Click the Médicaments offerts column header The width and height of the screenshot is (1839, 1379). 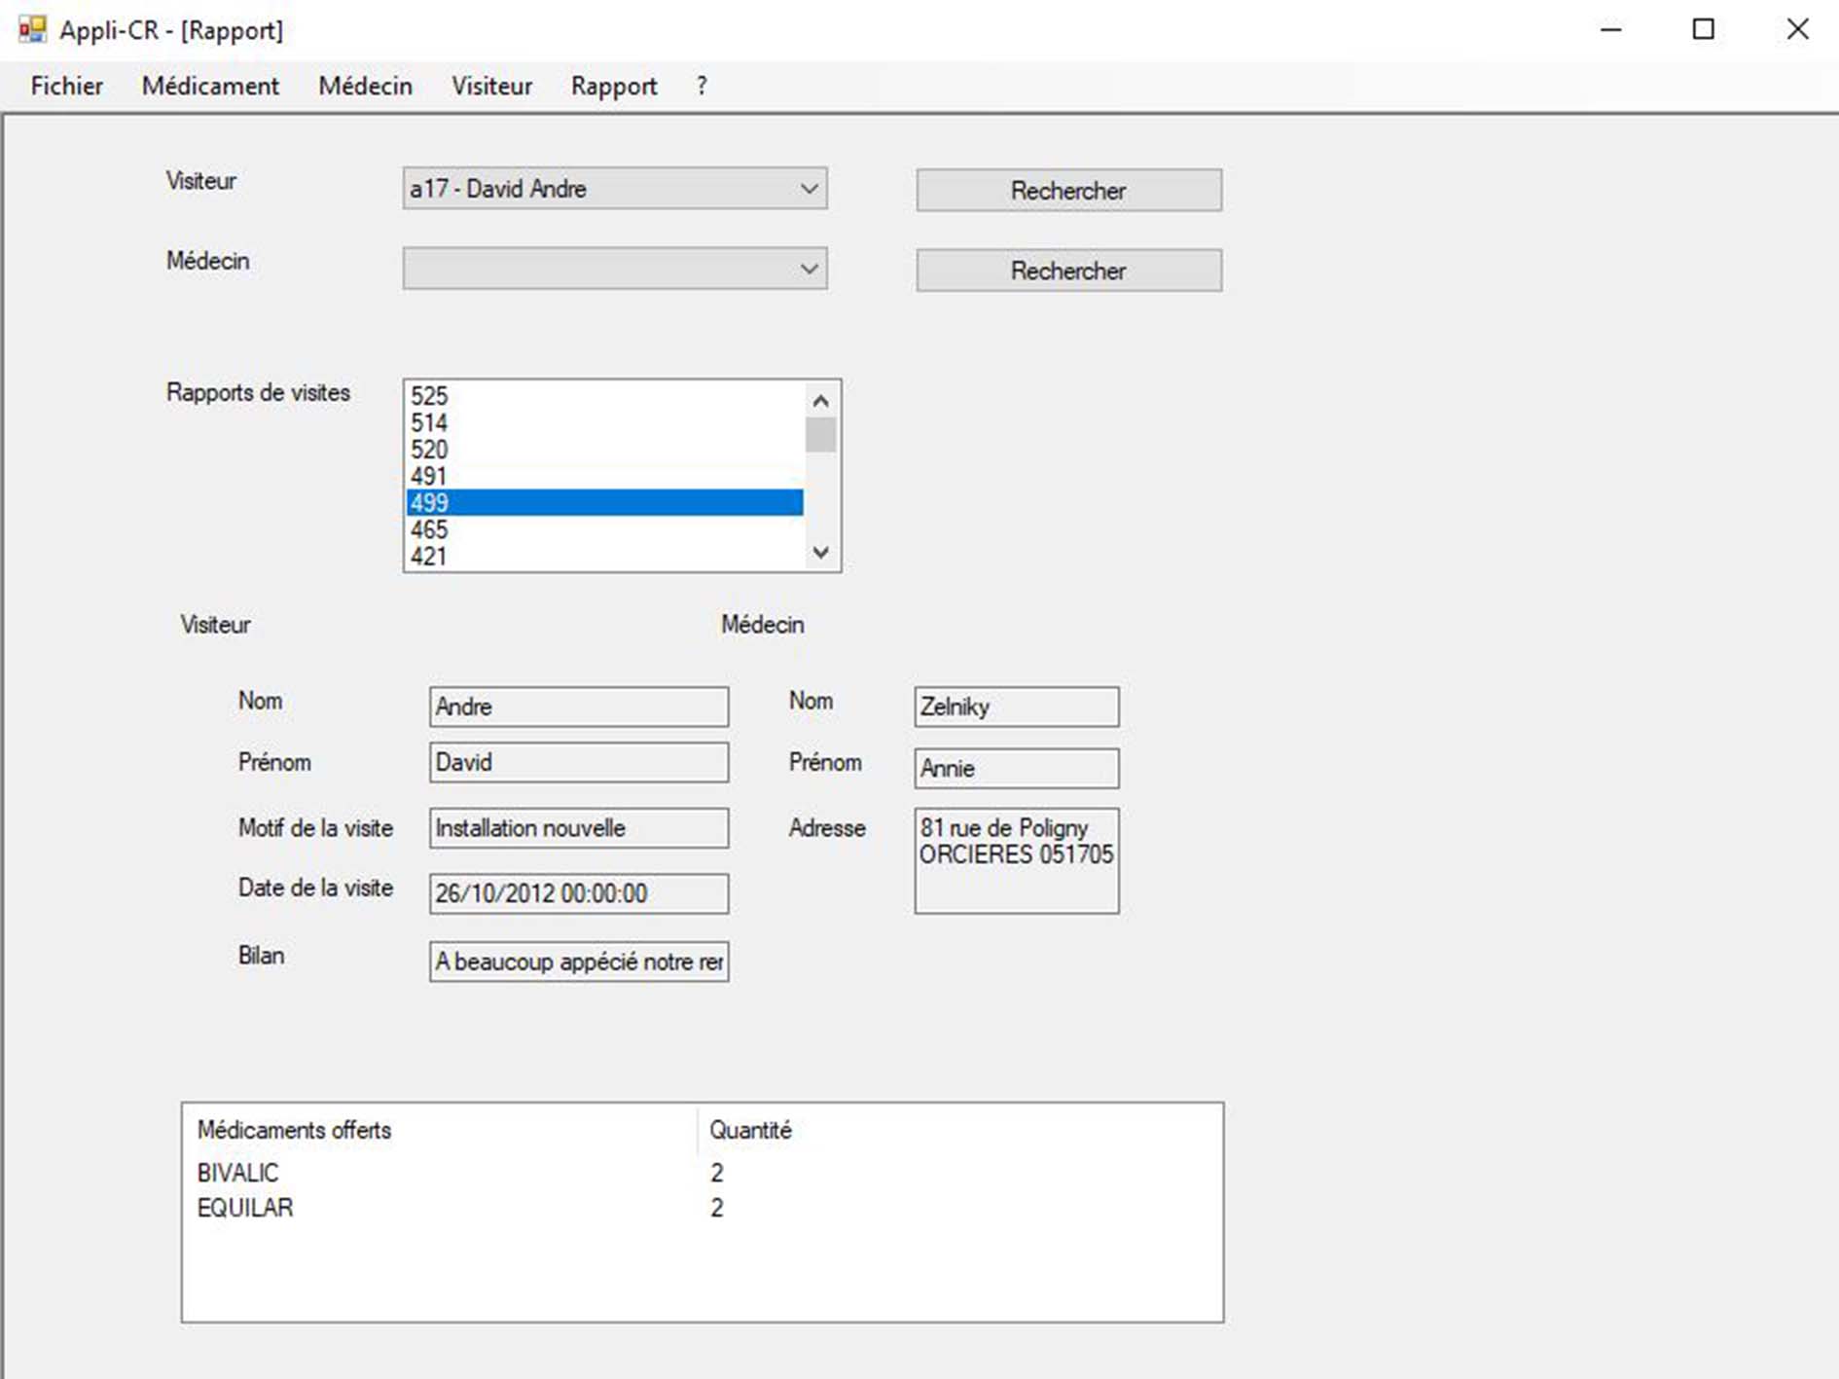(x=440, y=1130)
